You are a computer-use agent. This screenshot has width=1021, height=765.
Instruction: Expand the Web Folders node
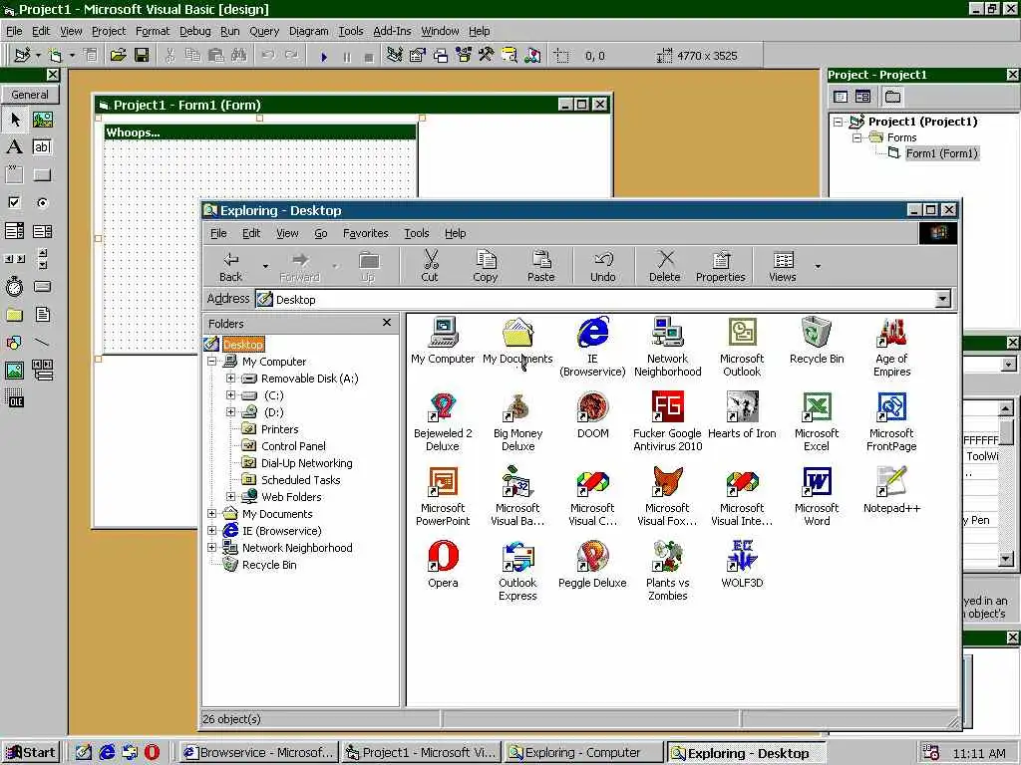tap(230, 496)
